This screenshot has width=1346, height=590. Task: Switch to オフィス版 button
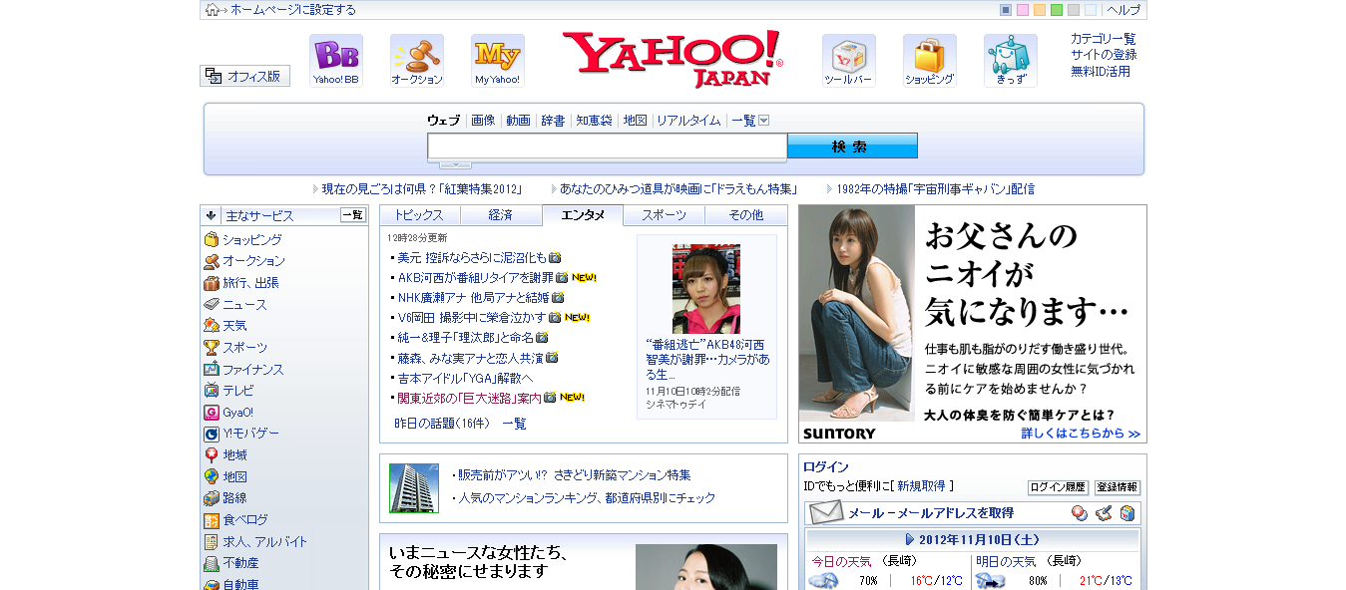244,76
